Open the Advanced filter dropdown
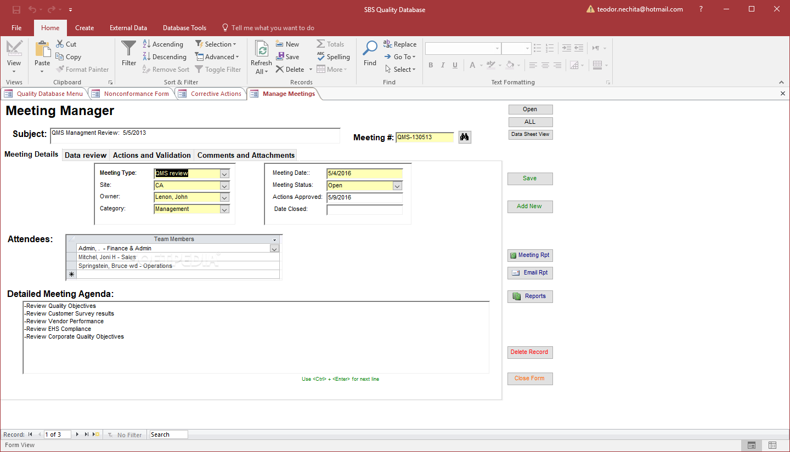 [217, 57]
